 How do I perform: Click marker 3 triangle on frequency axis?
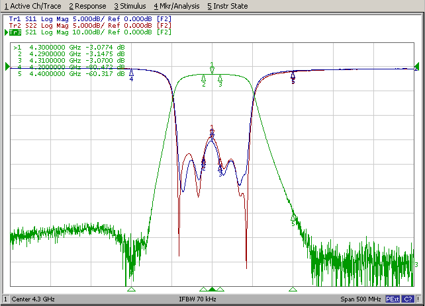tap(220, 289)
